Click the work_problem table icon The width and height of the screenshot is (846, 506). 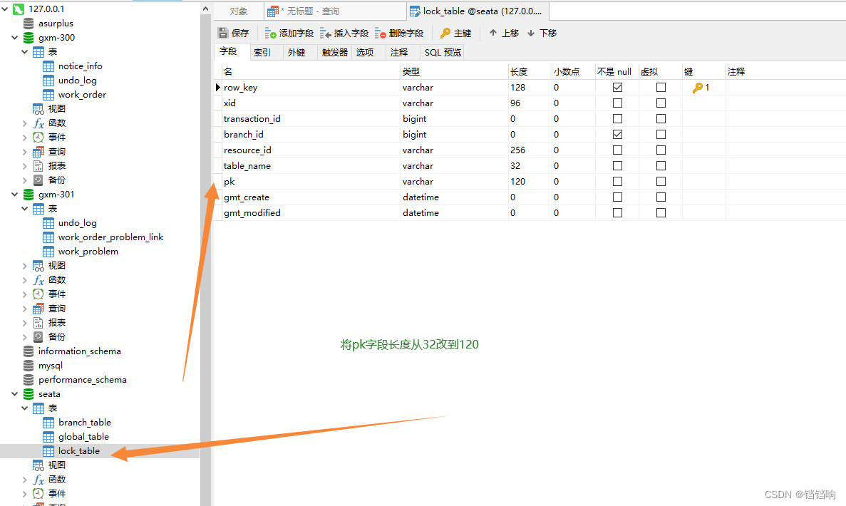point(48,252)
